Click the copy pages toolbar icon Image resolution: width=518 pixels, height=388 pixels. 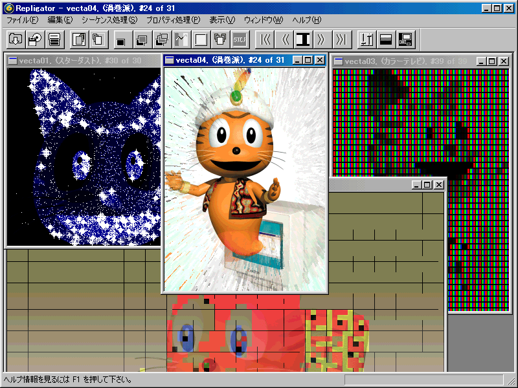pyautogui.click(x=79, y=39)
